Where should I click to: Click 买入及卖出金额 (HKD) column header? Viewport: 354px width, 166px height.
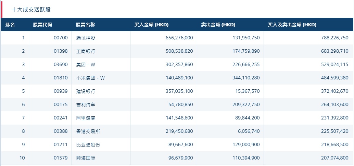click(292, 25)
